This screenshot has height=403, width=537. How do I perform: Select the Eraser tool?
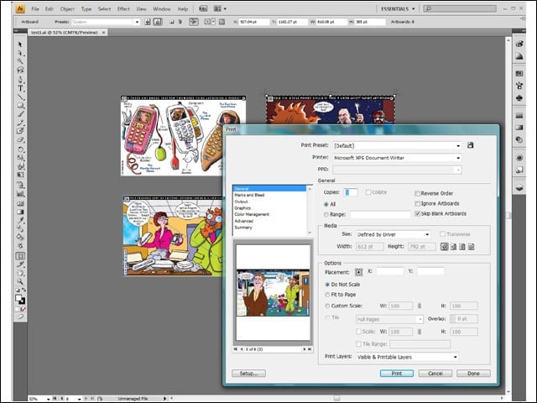pos(20,140)
